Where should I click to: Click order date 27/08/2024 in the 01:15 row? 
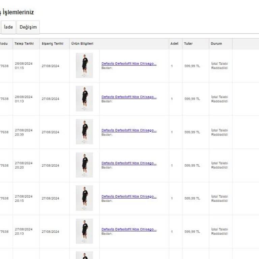click(x=50, y=66)
